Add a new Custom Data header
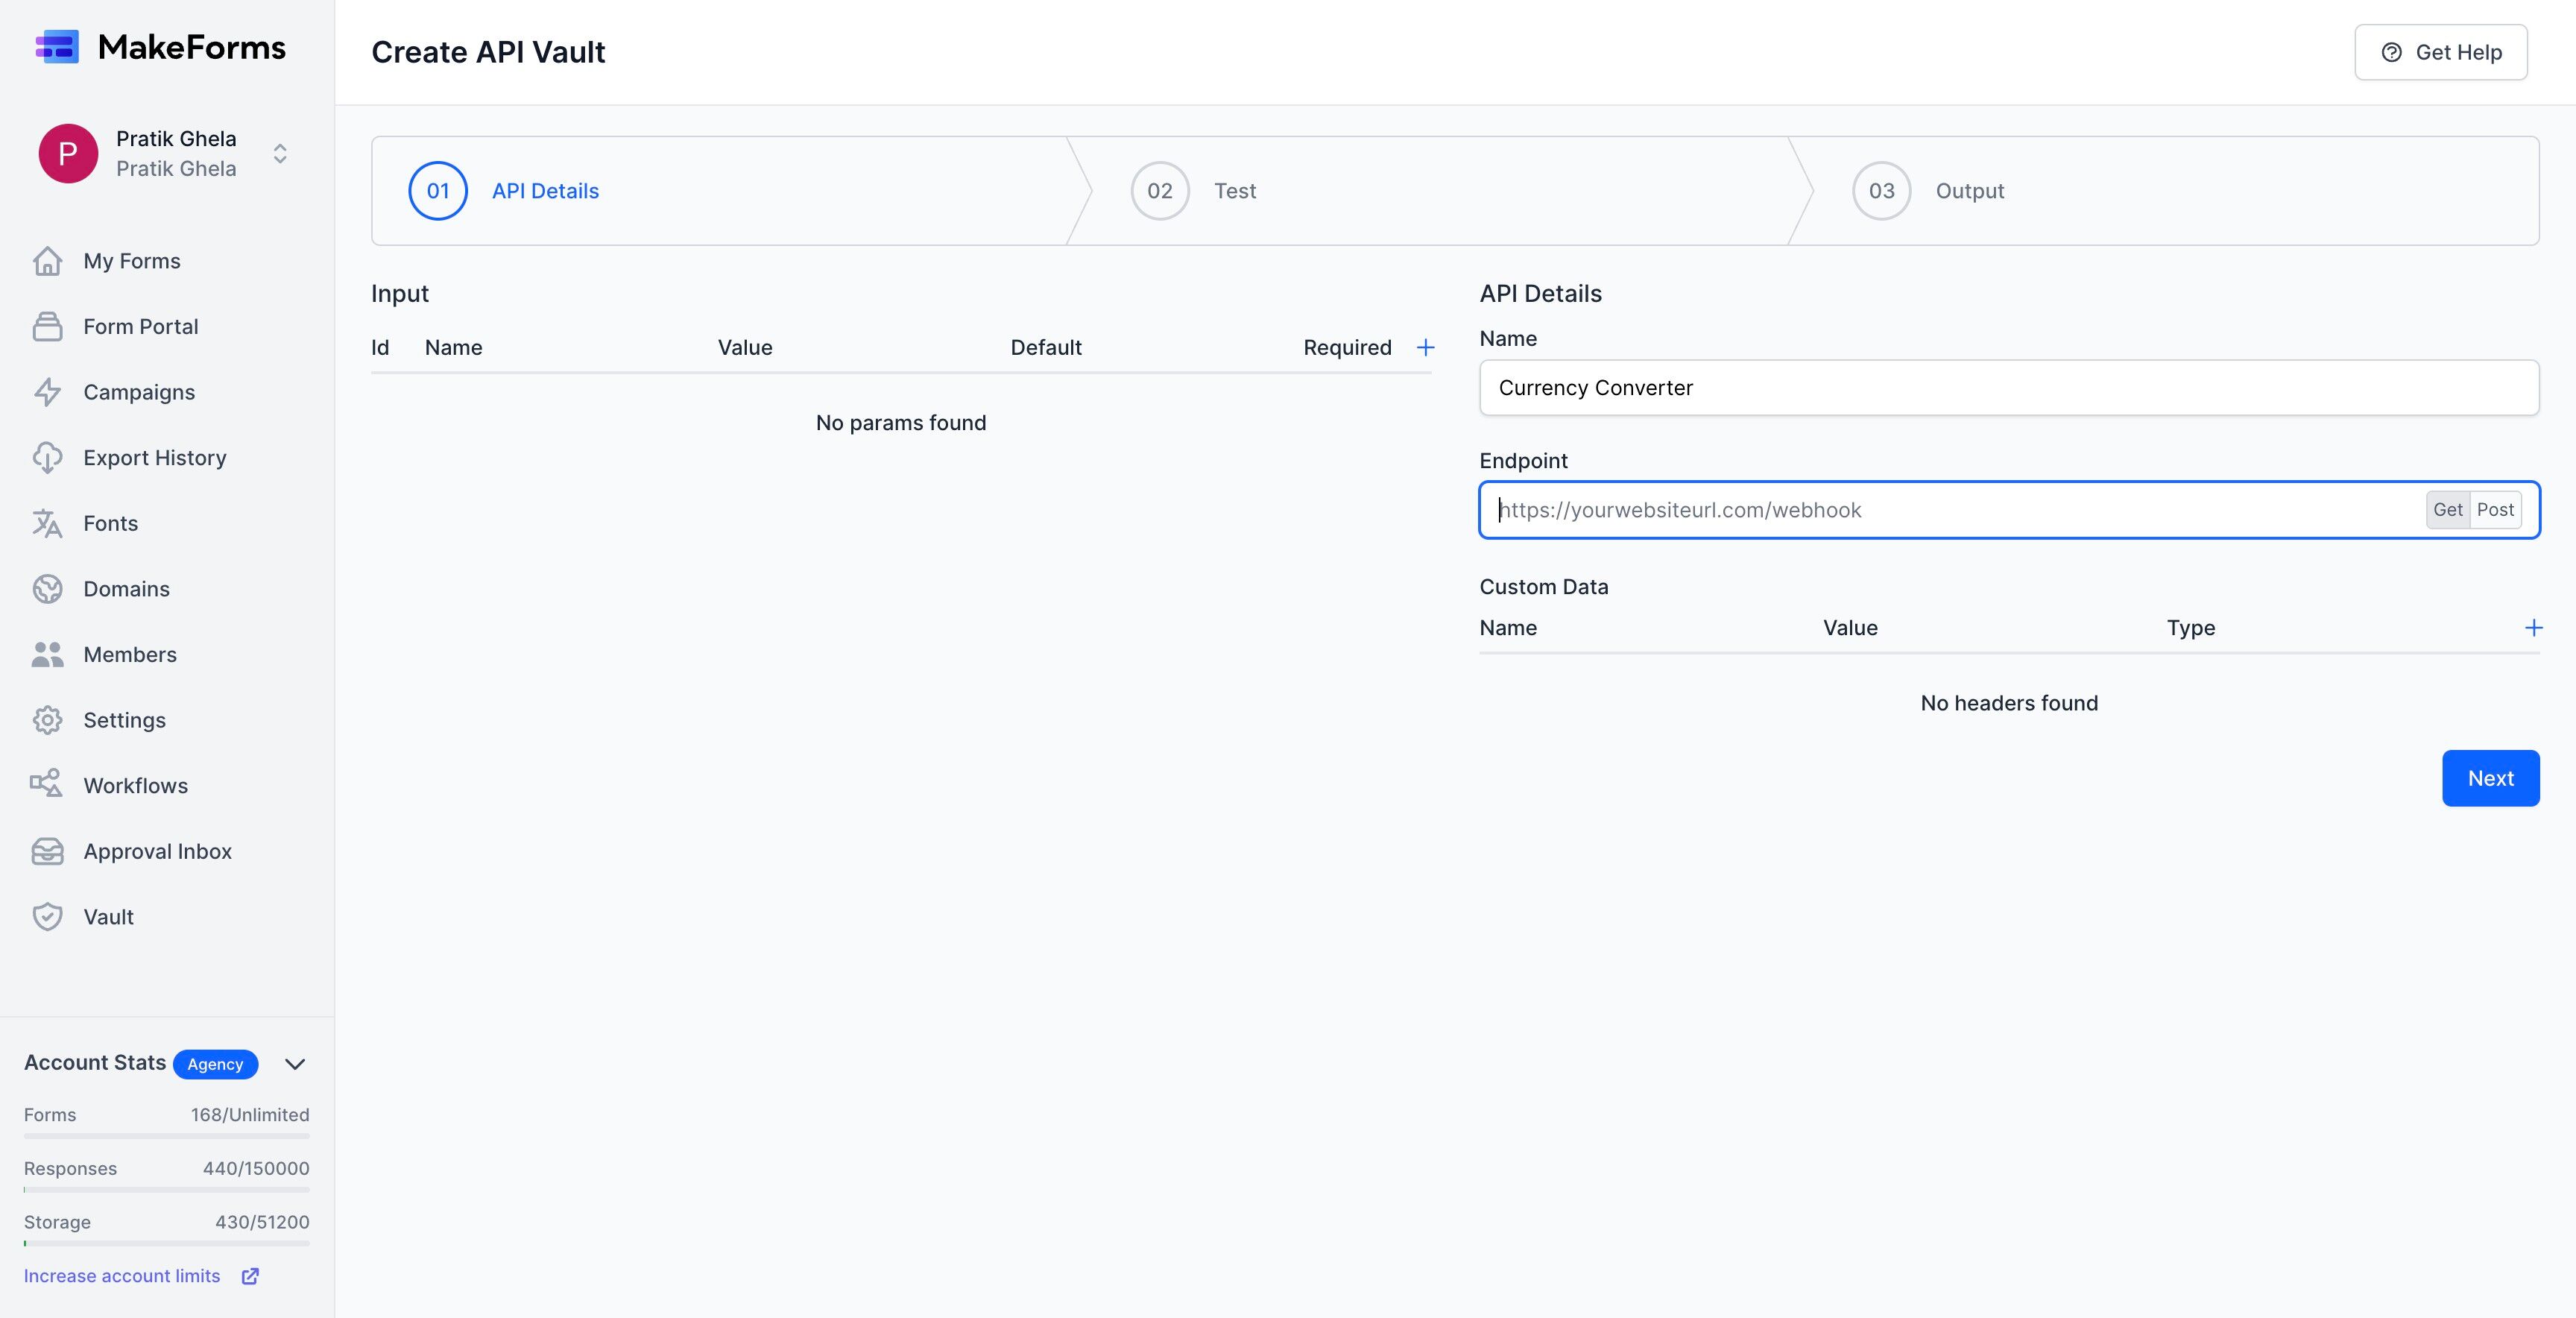Viewport: 2576px width, 1318px height. click(x=2534, y=628)
